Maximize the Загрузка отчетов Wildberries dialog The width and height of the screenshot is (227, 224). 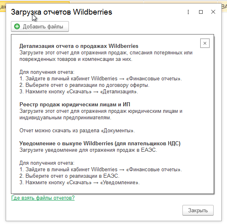pos(201,12)
